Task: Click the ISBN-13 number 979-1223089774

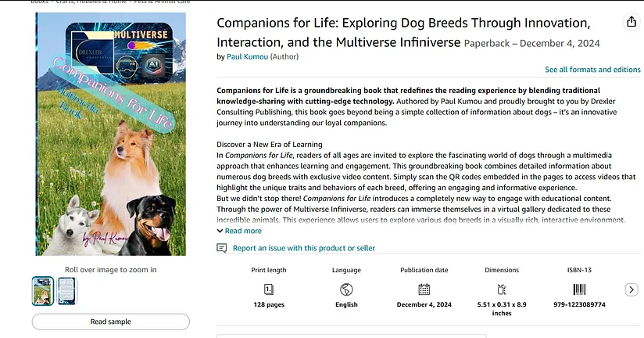Action: tap(579, 305)
